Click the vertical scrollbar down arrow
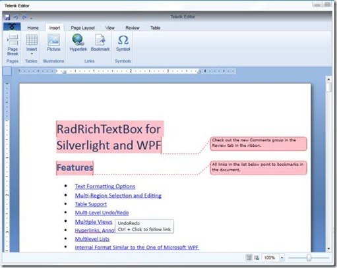Image resolution: width=337 pixels, height=268 pixels. pyautogui.click(x=328, y=248)
